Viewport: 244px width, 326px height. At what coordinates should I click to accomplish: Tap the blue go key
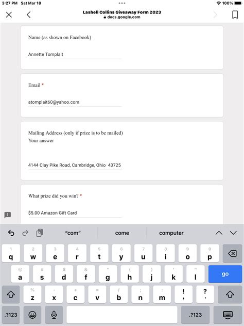click(225, 274)
